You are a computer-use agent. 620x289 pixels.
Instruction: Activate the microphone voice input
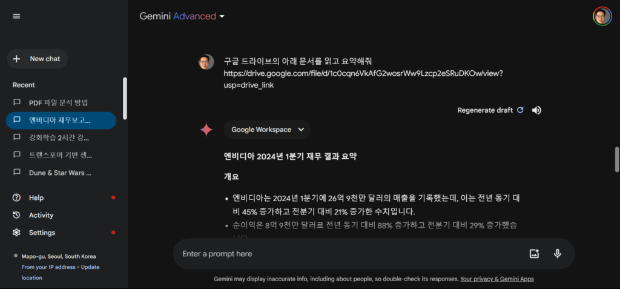(x=558, y=254)
